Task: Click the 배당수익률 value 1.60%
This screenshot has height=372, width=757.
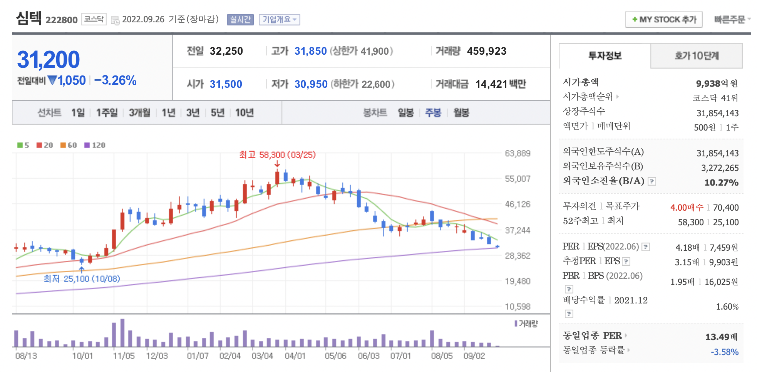Action: (727, 307)
